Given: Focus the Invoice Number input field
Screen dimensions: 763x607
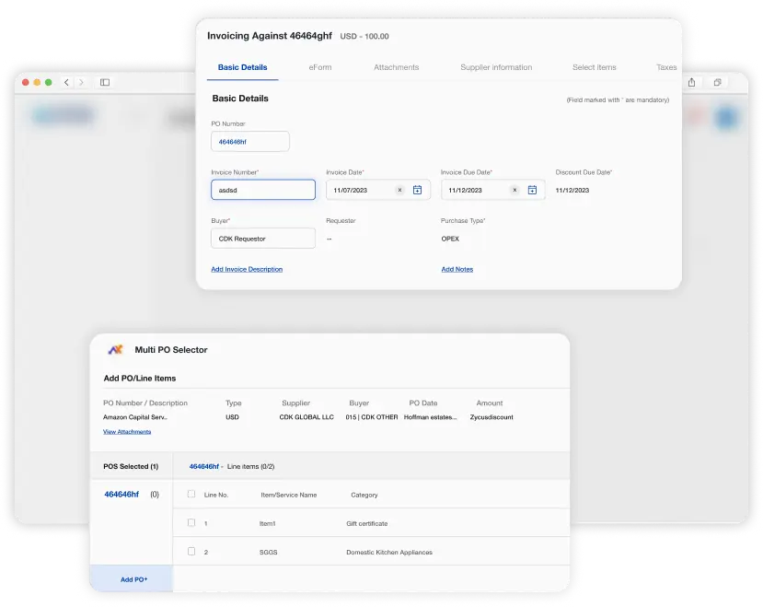Looking at the screenshot, I should coord(262,190).
